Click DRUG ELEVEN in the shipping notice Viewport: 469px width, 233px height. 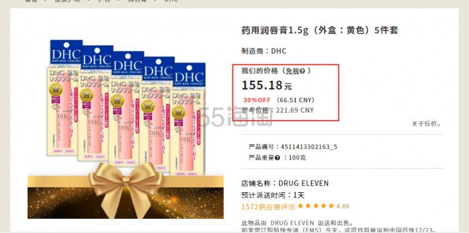click(x=292, y=223)
